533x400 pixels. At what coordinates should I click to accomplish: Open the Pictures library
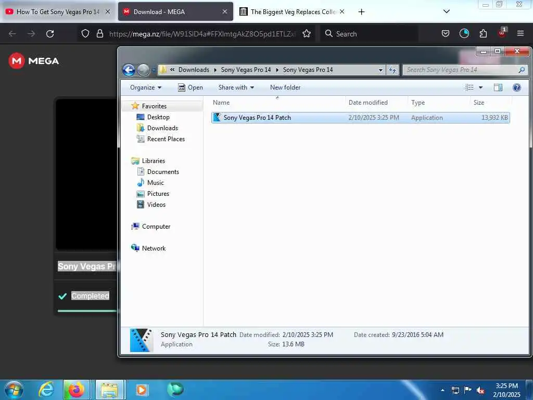click(158, 194)
